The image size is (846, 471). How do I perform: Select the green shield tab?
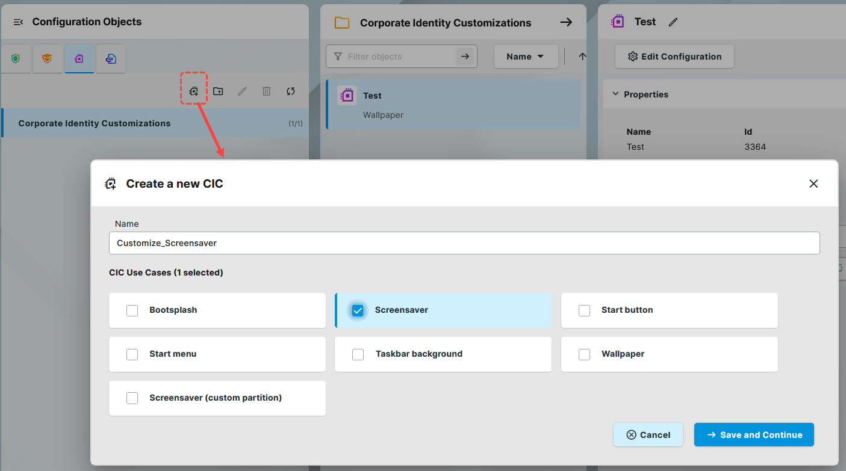pos(16,59)
